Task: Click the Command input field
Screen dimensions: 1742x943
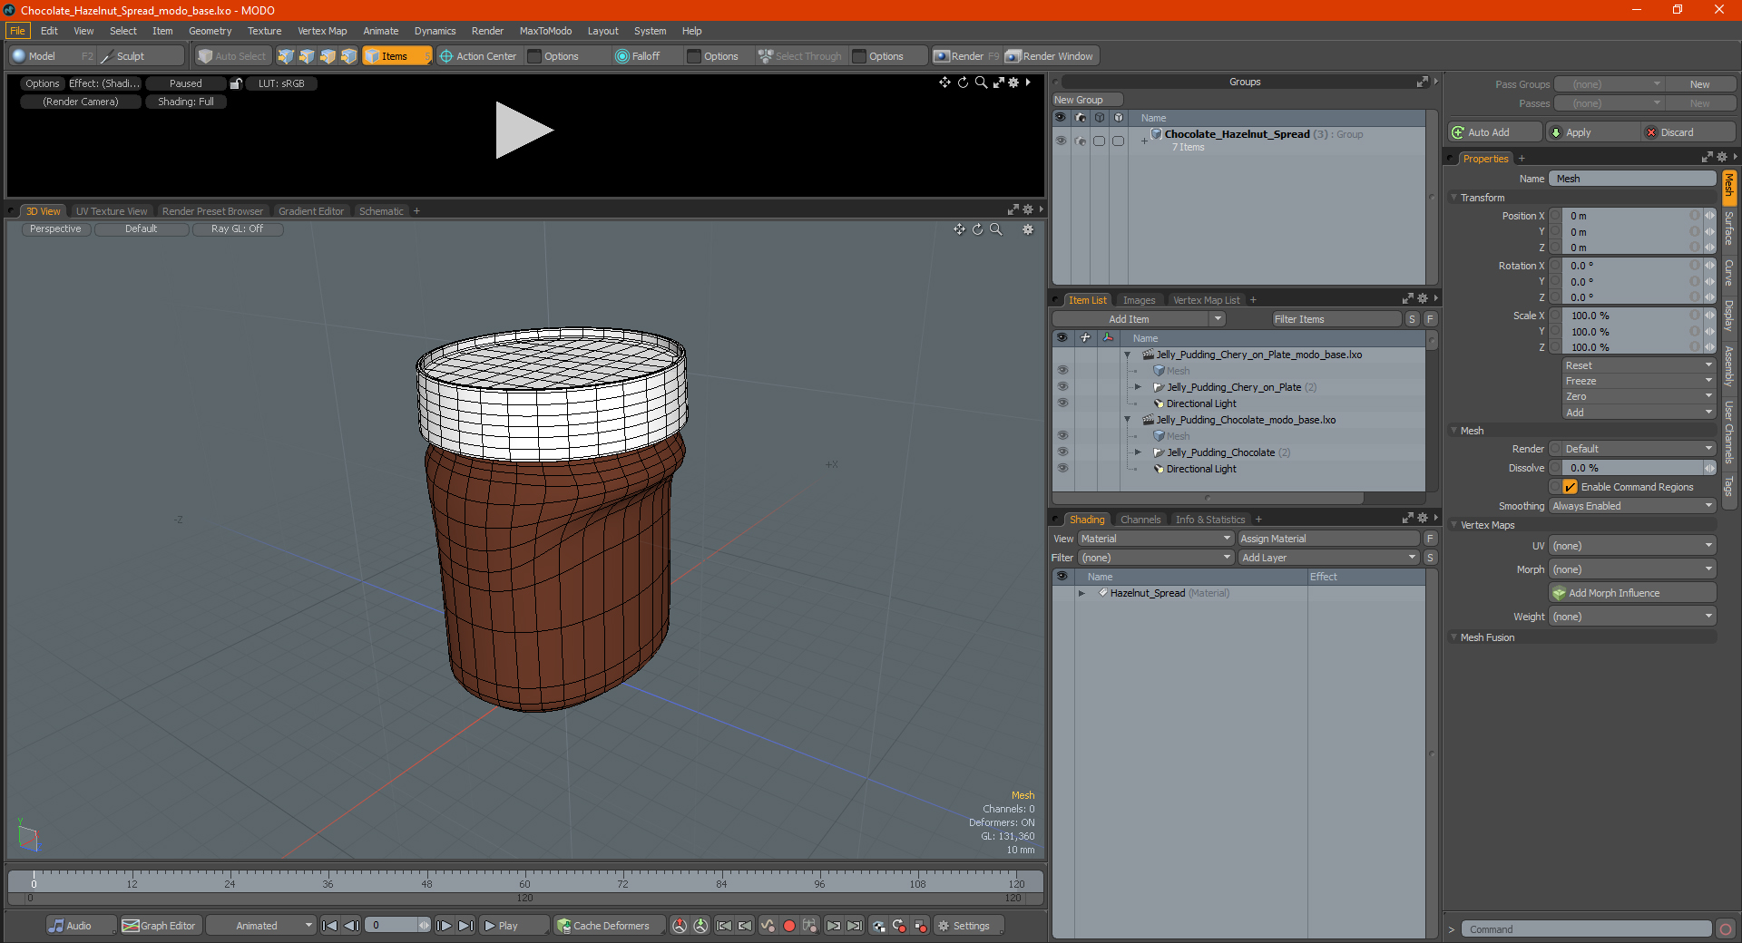Action: tap(1586, 929)
